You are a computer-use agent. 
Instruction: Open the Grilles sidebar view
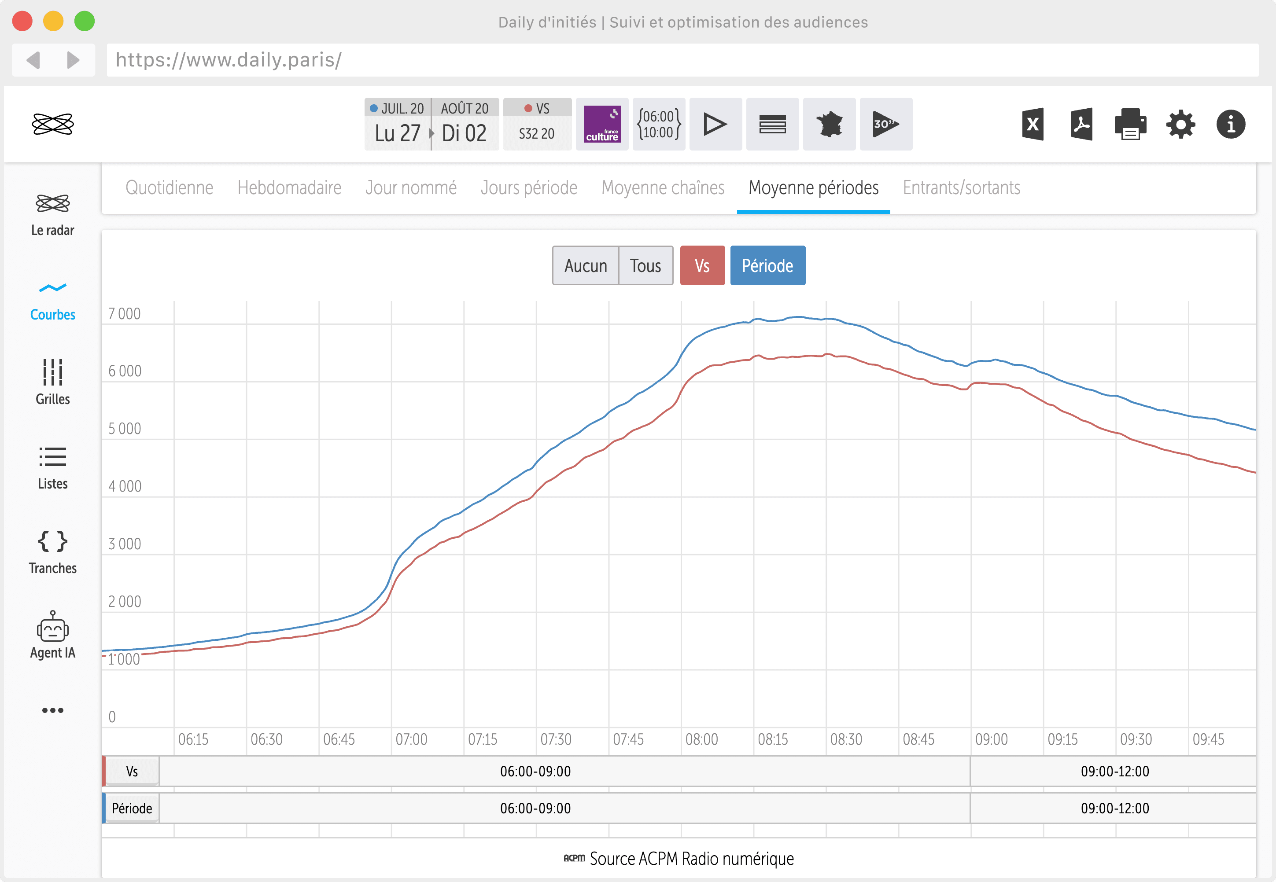click(52, 382)
